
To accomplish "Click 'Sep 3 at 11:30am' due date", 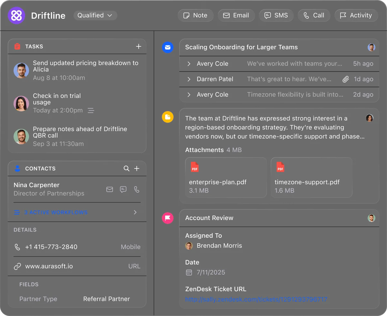I will [58, 144].
